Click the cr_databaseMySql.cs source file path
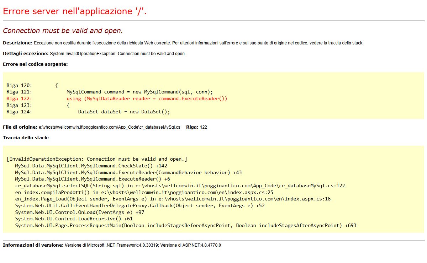This screenshot has height=263, width=427. click(109, 127)
